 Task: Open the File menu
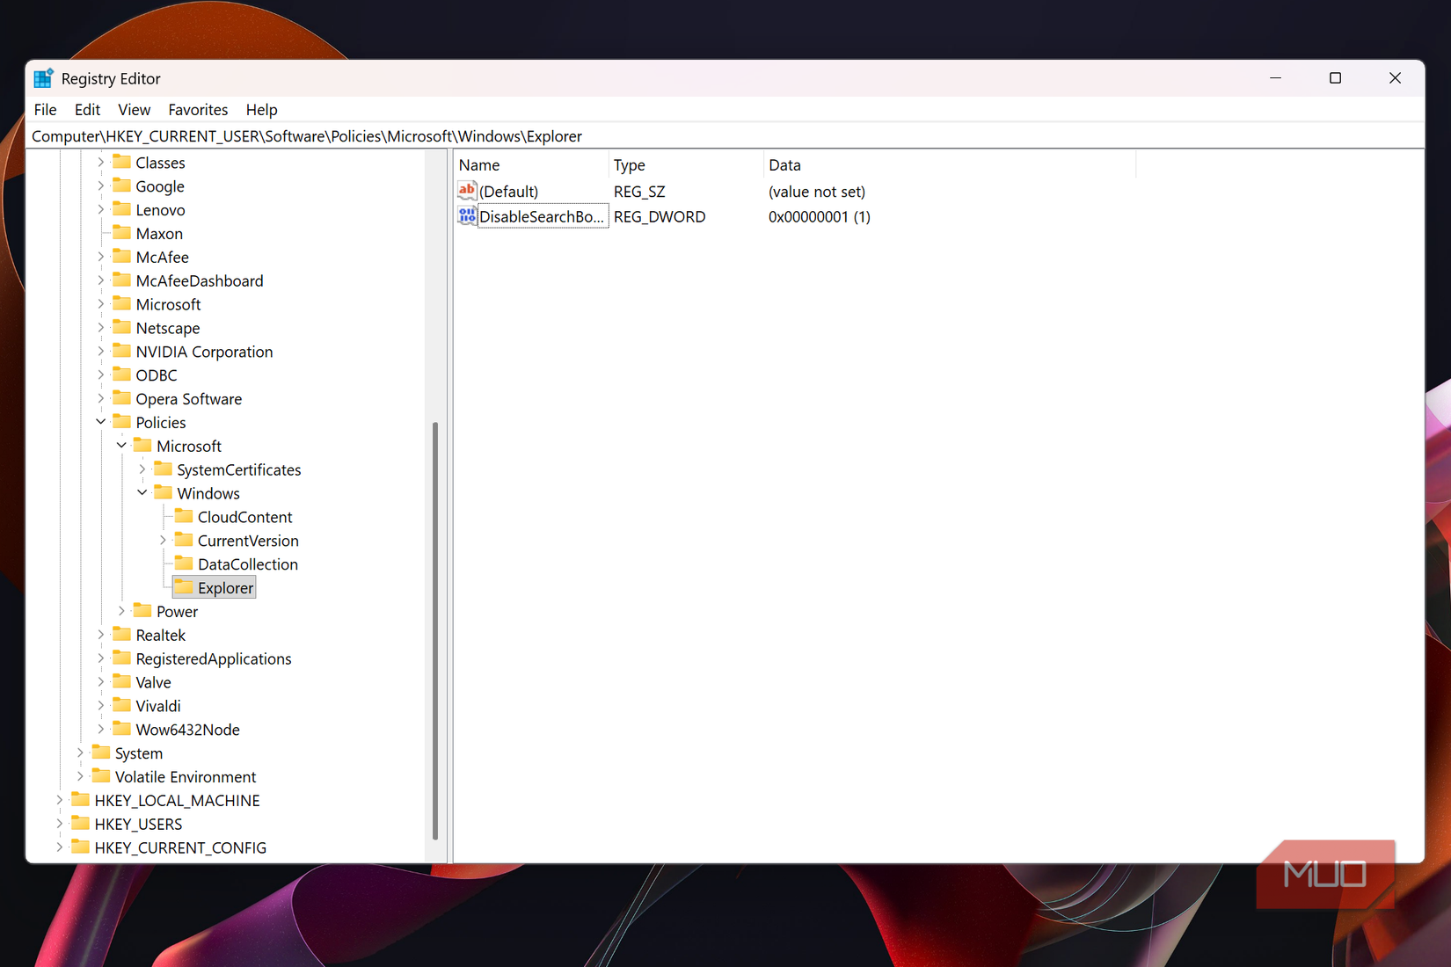tap(45, 110)
